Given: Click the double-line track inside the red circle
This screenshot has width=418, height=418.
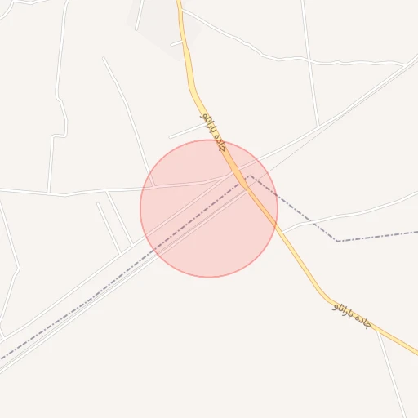Looking at the screenshot, I should point(202,222).
